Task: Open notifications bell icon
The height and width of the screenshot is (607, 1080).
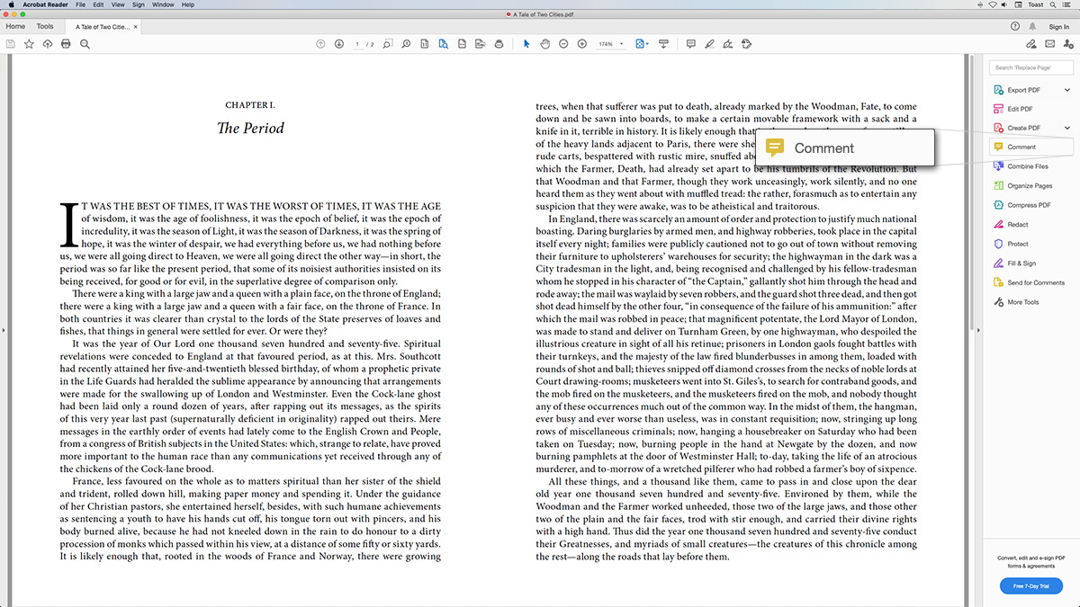Action: point(1032,27)
